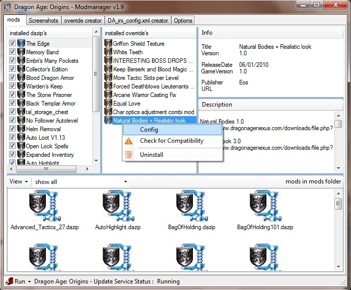351x290 pixels.
Task: Click the shield icon beside White Teeth
Action: (x=108, y=52)
